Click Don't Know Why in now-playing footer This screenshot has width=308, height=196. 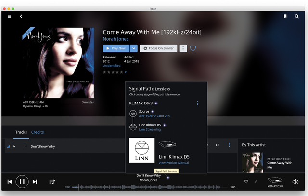point(149,176)
